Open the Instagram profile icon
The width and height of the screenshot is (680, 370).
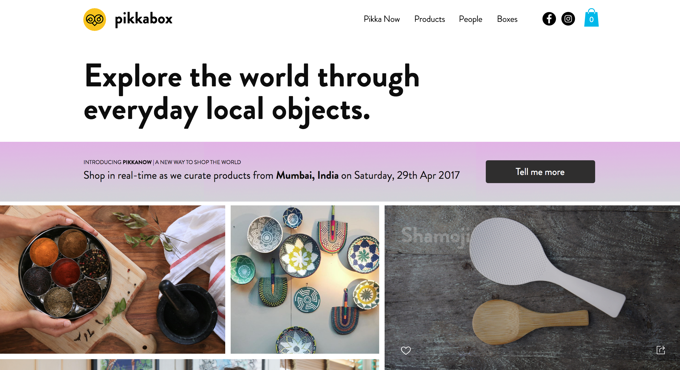(568, 19)
